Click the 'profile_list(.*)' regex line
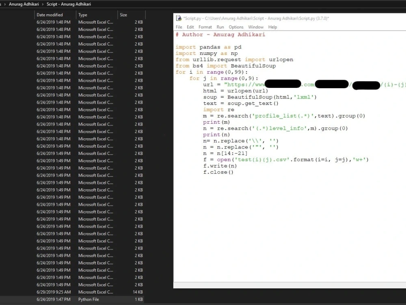The image size is (406, 305). (x=284, y=116)
